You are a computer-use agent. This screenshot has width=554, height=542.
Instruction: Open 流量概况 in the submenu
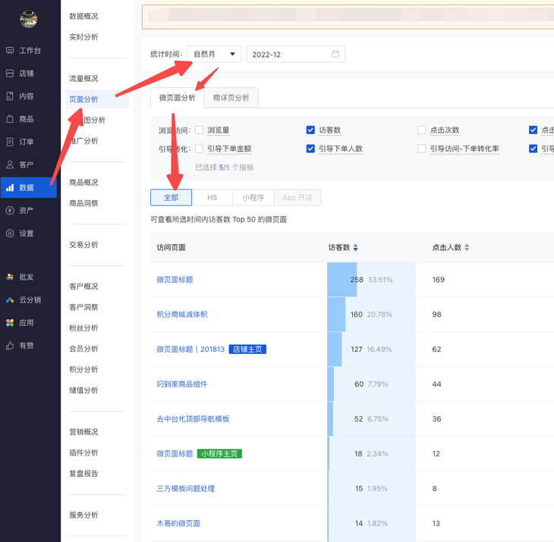(x=83, y=79)
